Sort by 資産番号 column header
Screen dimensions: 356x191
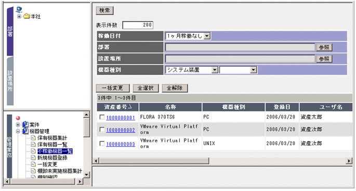tap(118, 107)
